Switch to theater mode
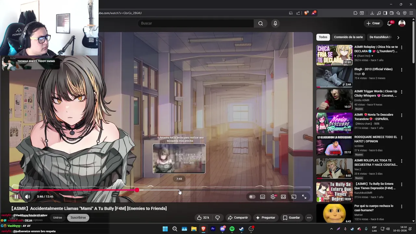 283,197
